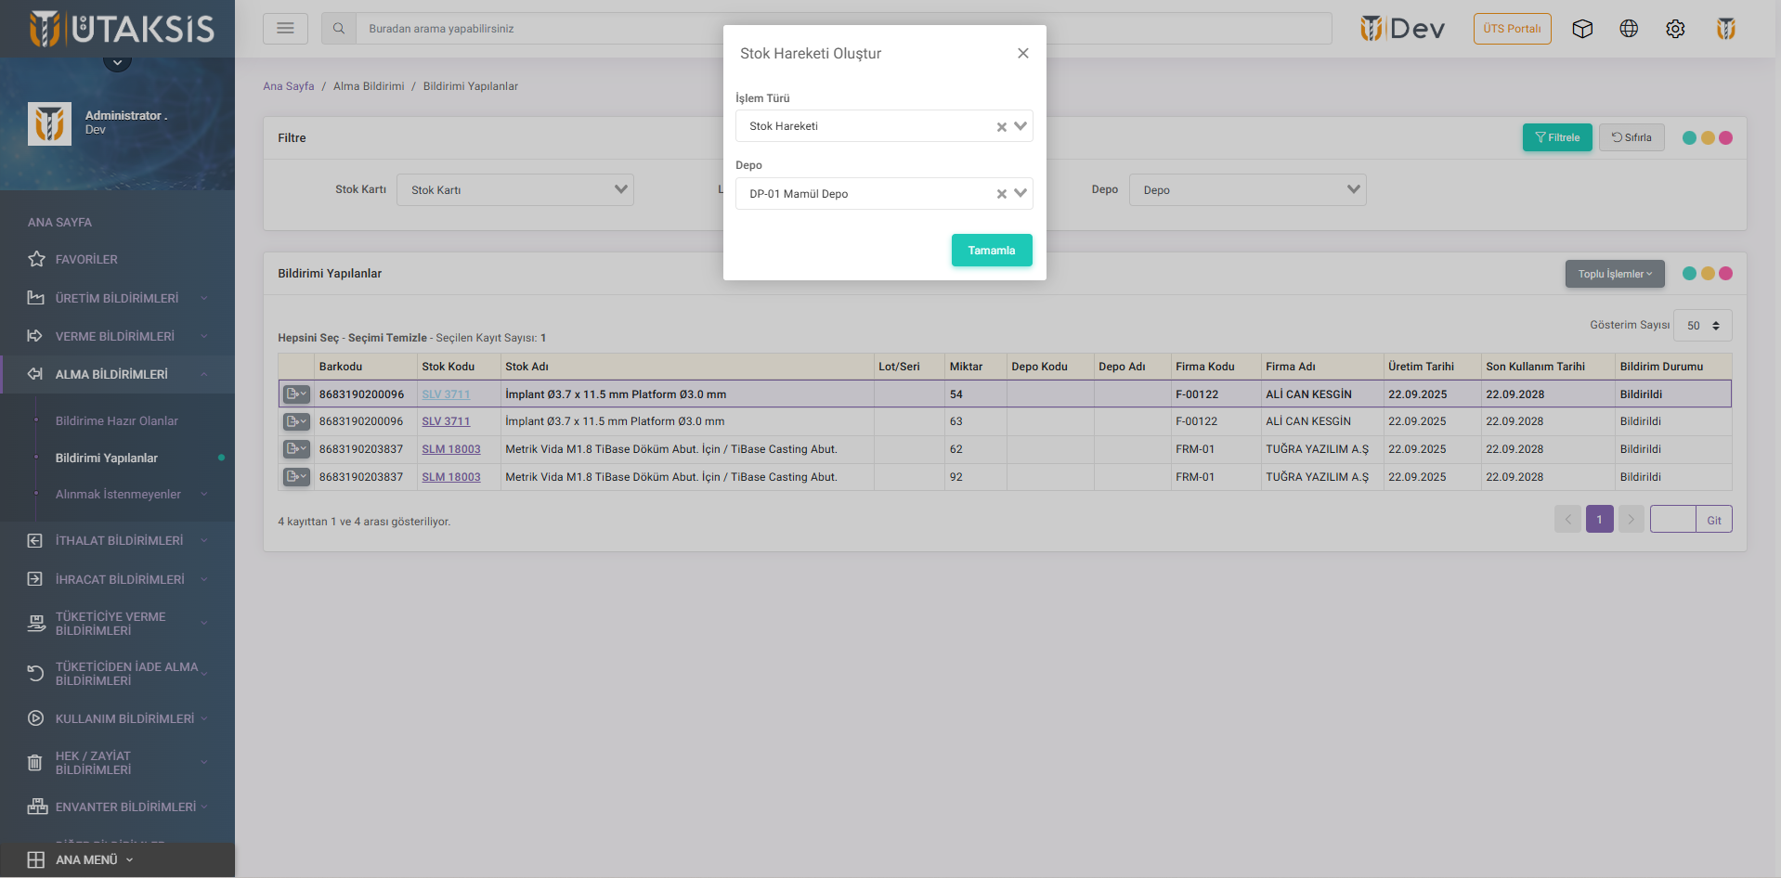Expand the Stok Kartı filter dropdown
The height and width of the screenshot is (878, 1781).
click(620, 189)
